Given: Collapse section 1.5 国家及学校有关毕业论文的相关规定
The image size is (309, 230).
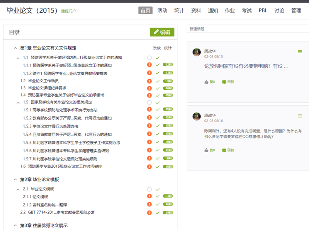Looking at the screenshot, I should click(18, 102).
